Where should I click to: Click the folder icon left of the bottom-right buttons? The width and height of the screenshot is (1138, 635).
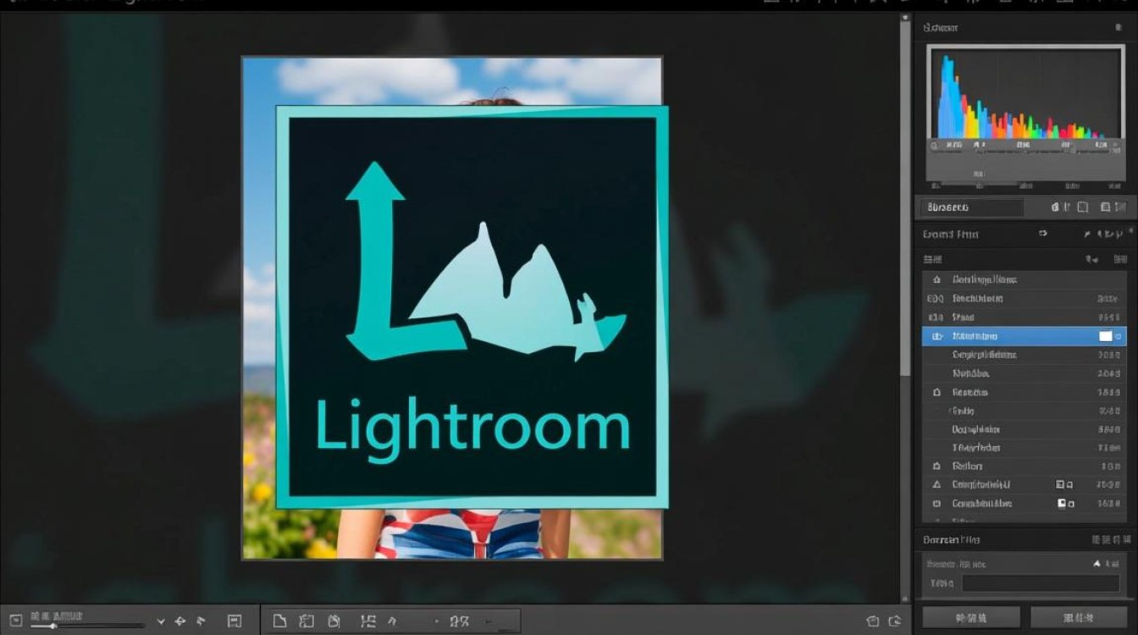(895, 621)
